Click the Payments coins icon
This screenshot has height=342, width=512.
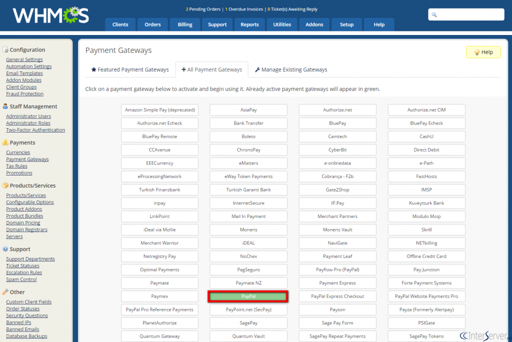5,142
